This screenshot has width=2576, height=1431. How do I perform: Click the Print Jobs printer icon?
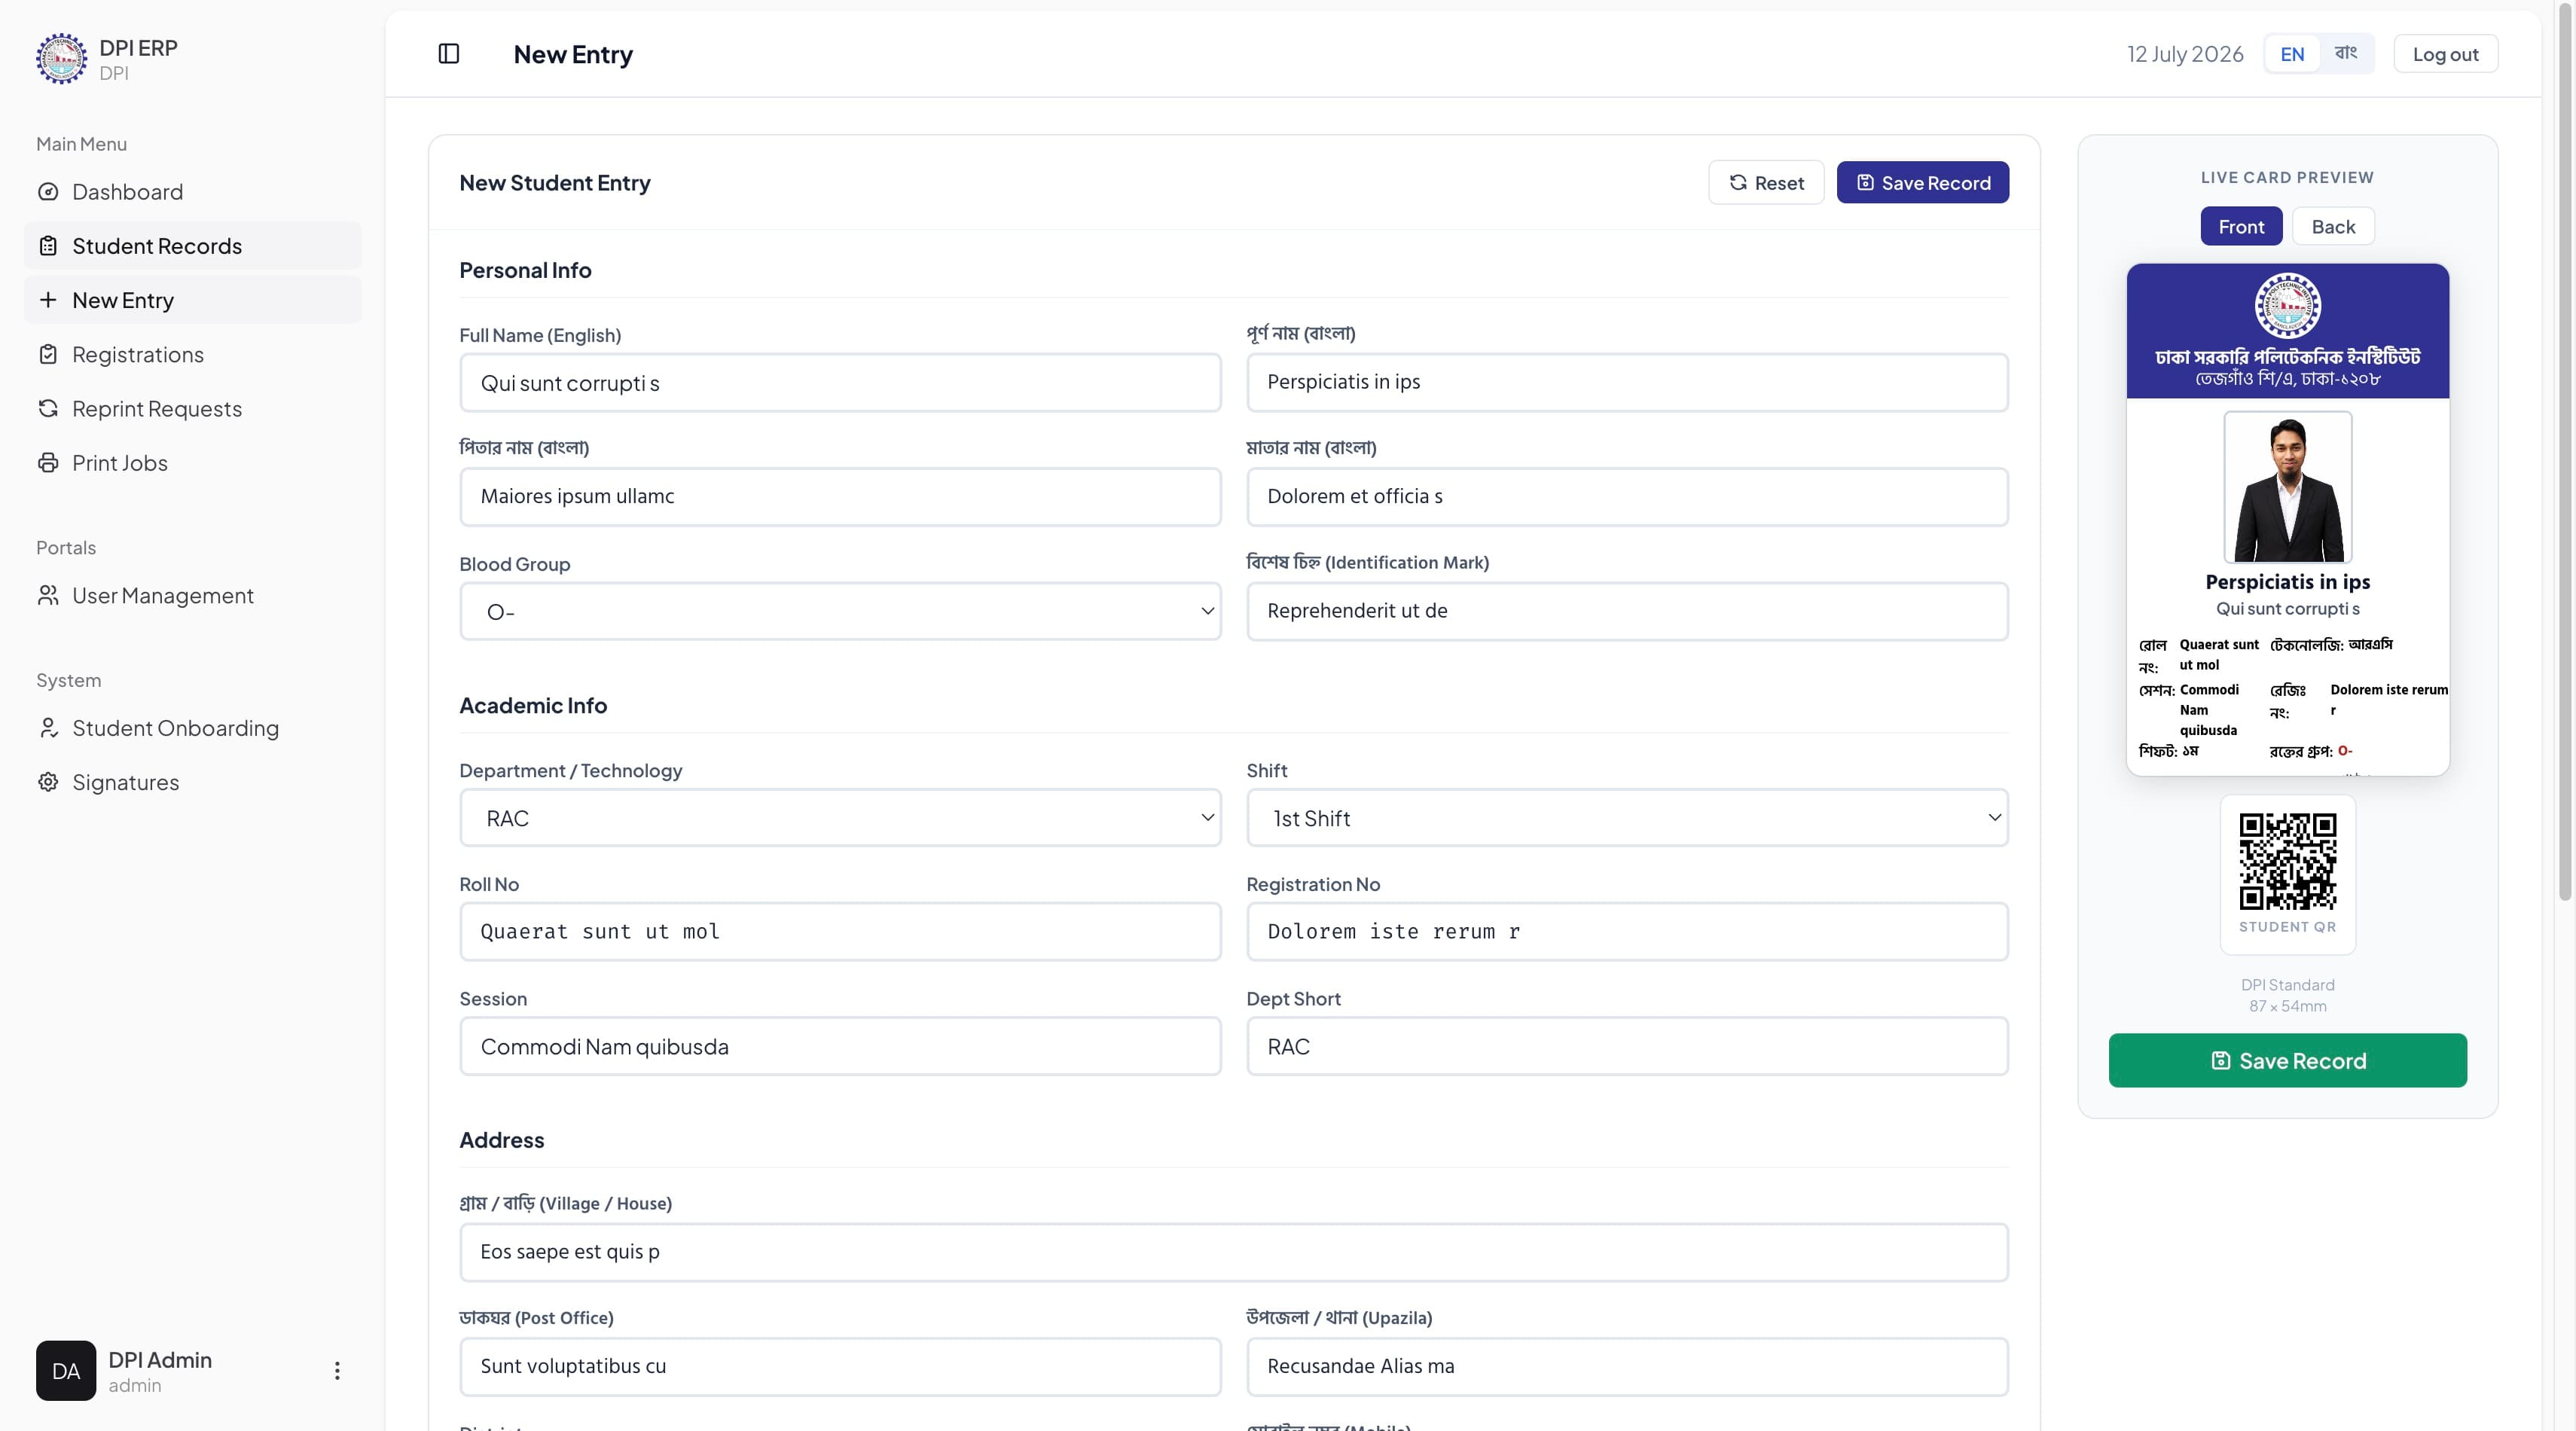(x=48, y=463)
